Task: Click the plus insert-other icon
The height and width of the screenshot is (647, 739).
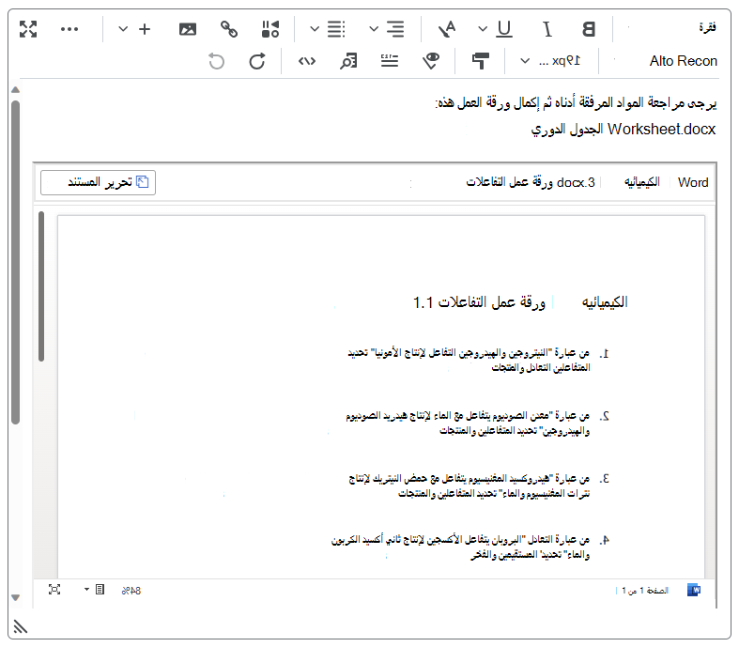Action: click(x=145, y=29)
